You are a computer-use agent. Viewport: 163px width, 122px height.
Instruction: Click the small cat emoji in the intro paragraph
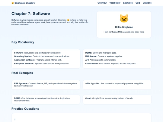[x=68, y=20]
